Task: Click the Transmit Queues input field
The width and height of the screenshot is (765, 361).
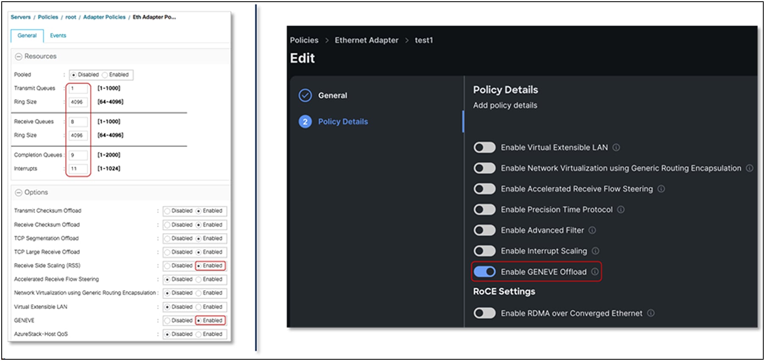Action: [78, 88]
